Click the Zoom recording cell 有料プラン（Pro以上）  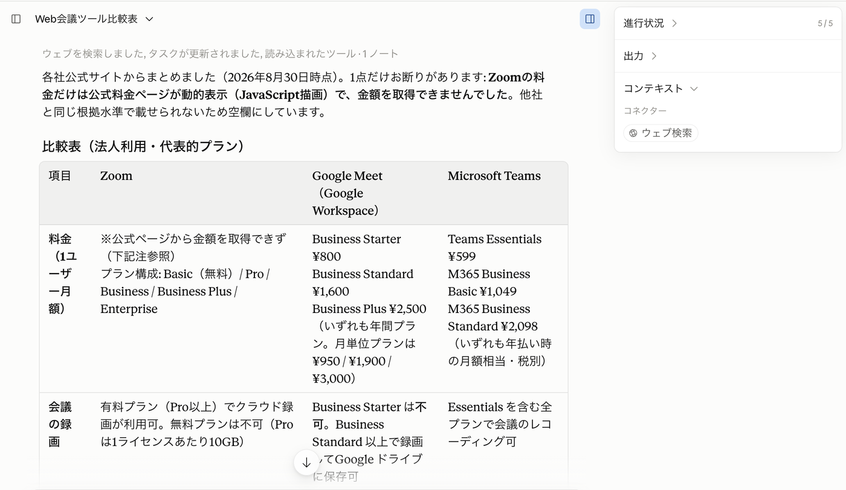(197, 424)
